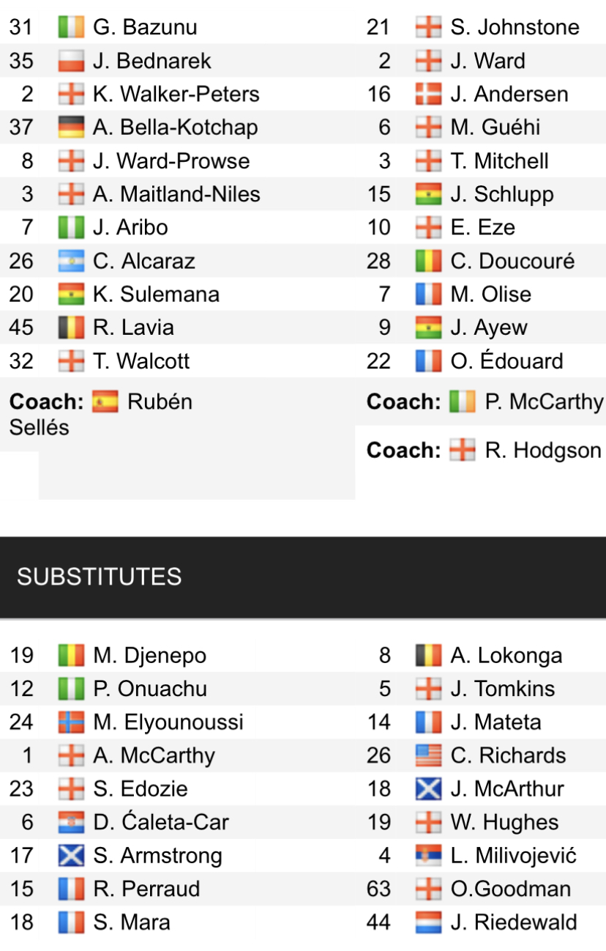606x951 pixels.
Task: Click the Spanish flag beside coach Rubén Sellés
Action: coord(105,402)
